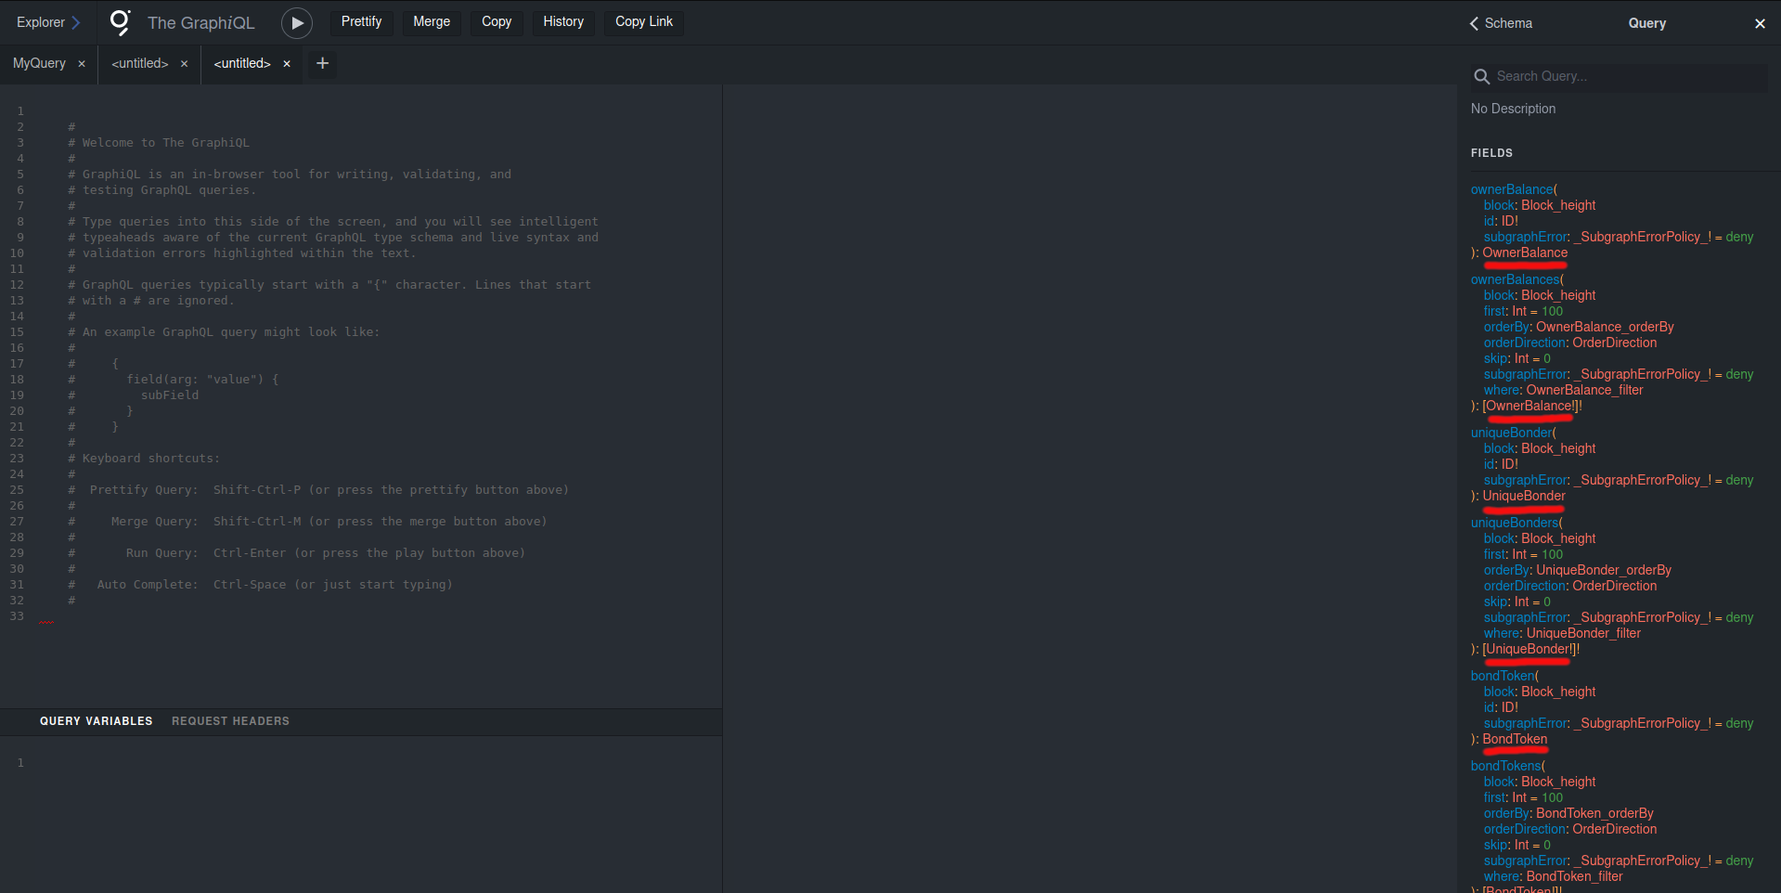Open the uniqueBonders field link

(1514, 523)
